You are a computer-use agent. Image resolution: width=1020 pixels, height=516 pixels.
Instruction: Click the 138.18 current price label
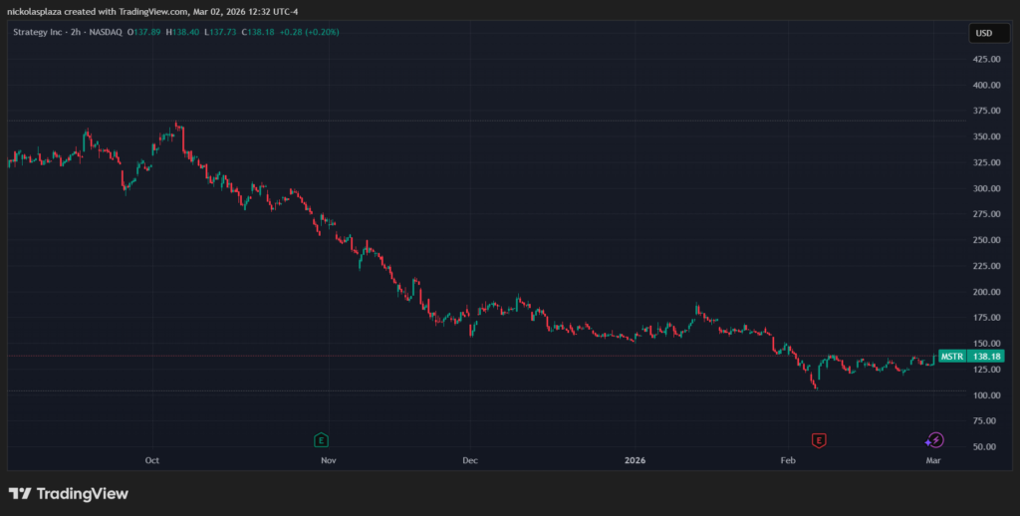point(987,356)
